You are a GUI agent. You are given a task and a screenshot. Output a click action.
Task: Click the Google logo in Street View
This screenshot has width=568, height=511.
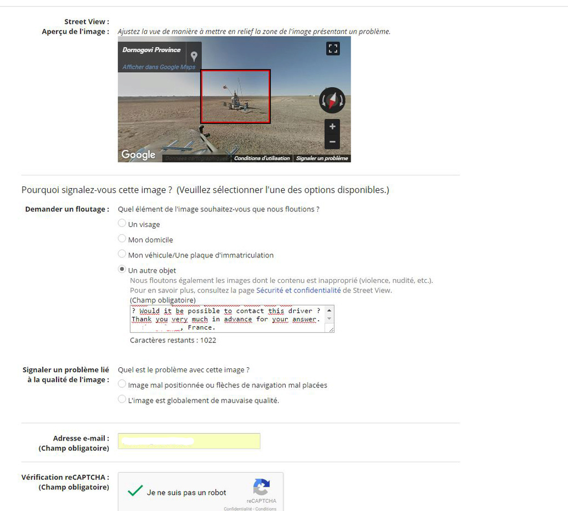coord(138,155)
